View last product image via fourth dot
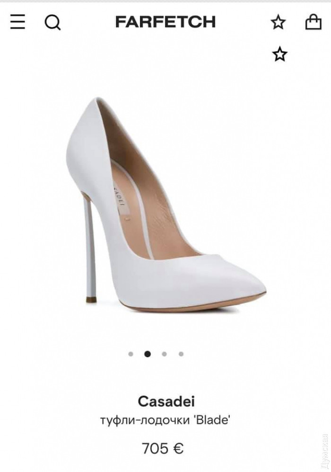 coord(181,354)
